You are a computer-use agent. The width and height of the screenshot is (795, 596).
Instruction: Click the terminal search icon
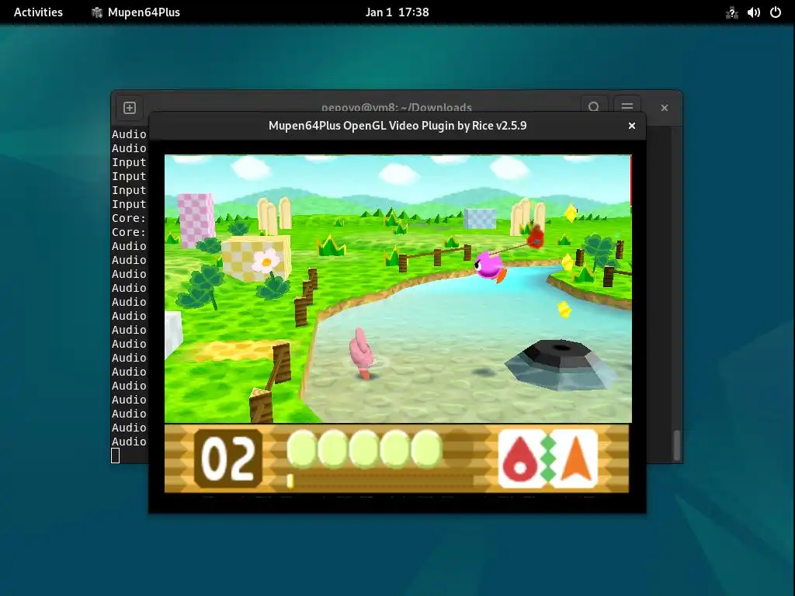click(594, 107)
